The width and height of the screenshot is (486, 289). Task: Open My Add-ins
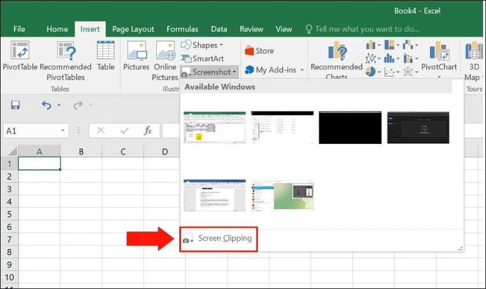coord(271,70)
